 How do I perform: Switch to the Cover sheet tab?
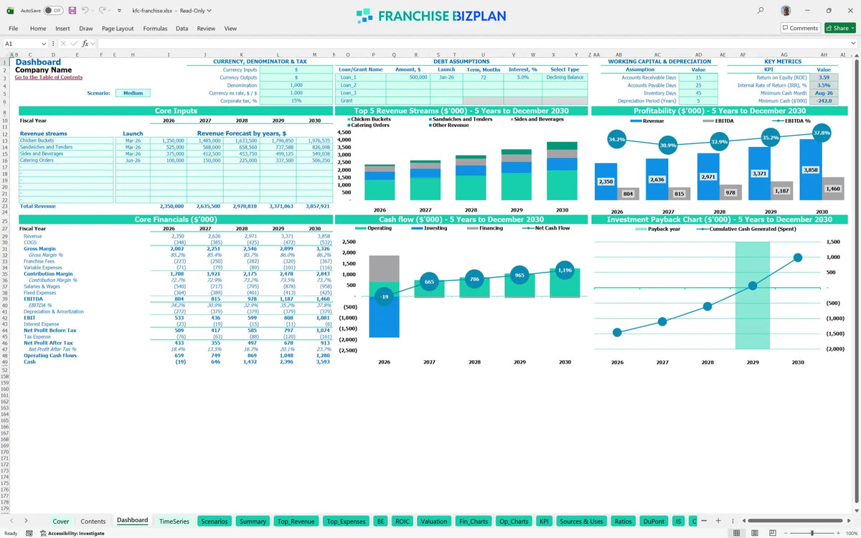[x=61, y=522]
